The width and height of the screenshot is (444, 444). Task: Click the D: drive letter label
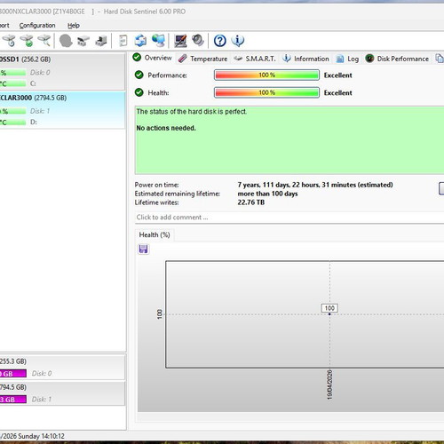coord(33,122)
